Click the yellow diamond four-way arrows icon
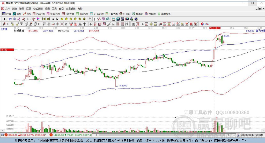 coord(84,19)
